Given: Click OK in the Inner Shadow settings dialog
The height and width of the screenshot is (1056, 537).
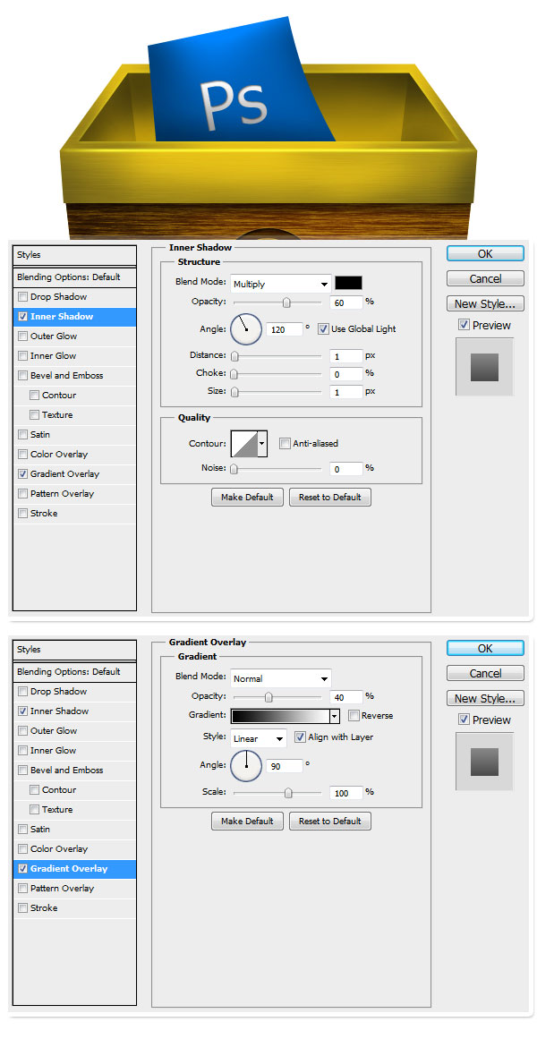Looking at the screenshot, I should click(x=485, y=254).
